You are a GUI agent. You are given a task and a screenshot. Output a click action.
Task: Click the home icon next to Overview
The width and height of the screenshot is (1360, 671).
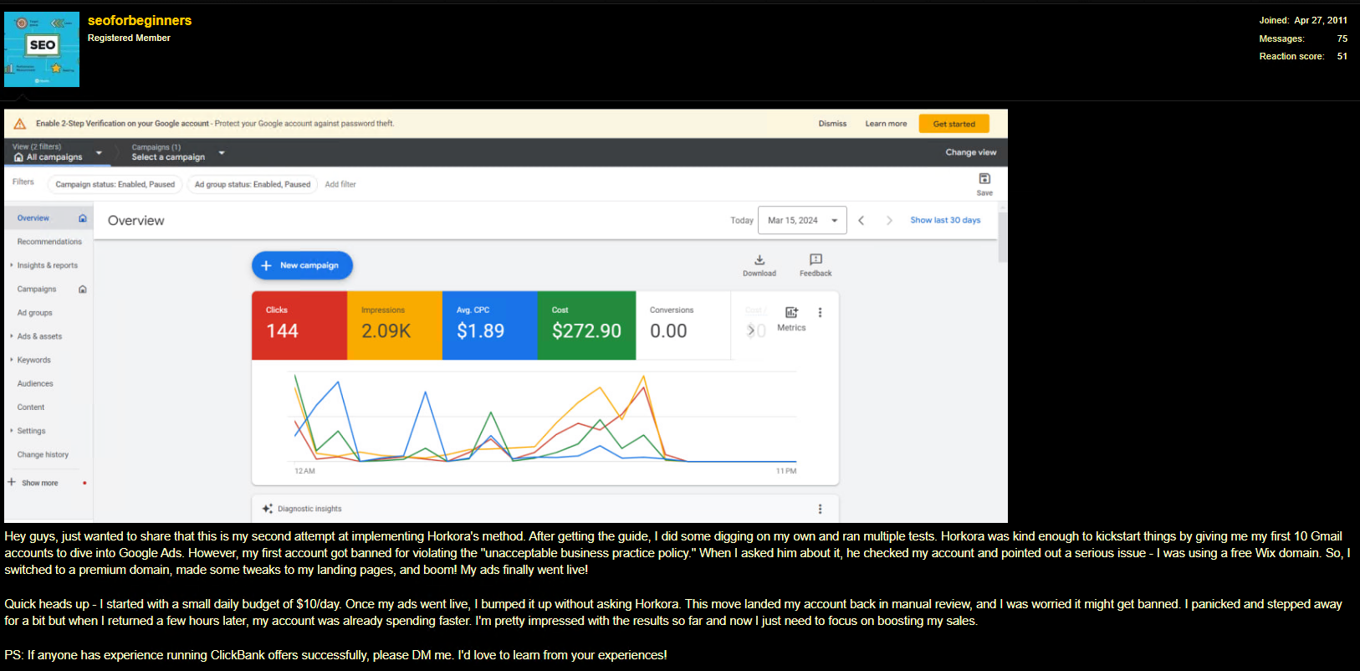click(83, 218)
